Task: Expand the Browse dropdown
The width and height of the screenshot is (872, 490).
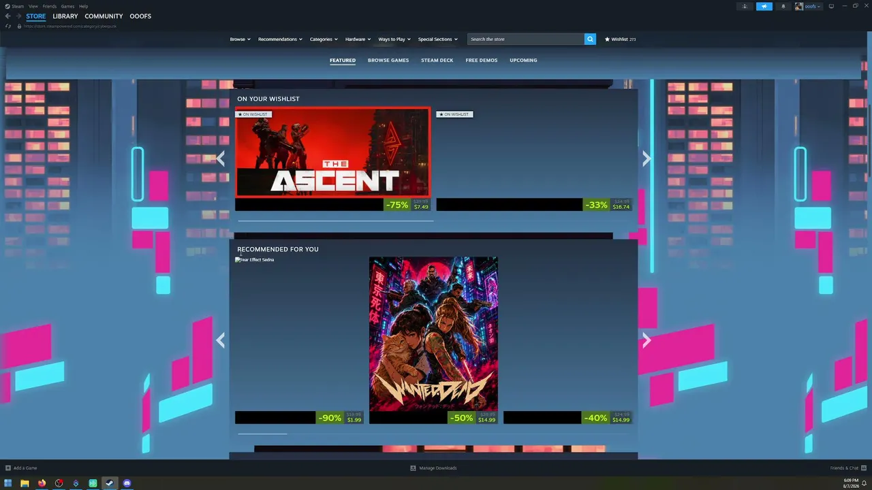Action: 240,39
